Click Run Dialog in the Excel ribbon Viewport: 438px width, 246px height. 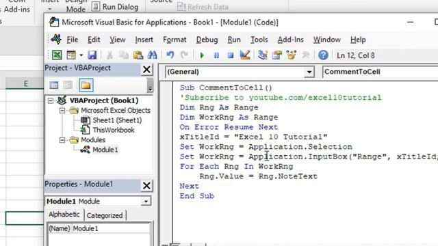pyautogui.click(x=116, y=7)
